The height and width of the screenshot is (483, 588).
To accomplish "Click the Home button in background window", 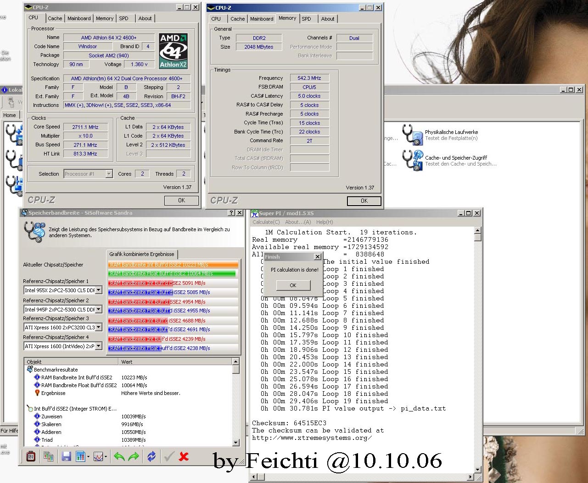I will coord(10,115).
